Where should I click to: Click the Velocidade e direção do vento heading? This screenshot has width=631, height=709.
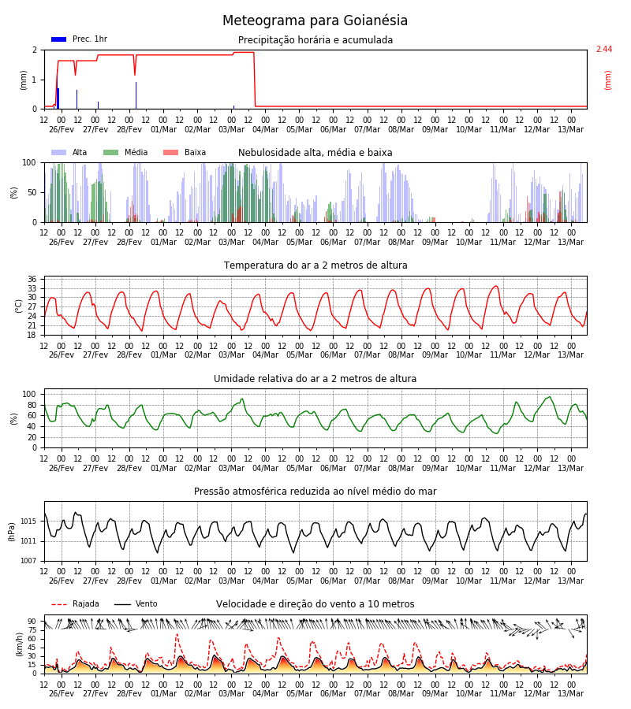tap(315, 604)
